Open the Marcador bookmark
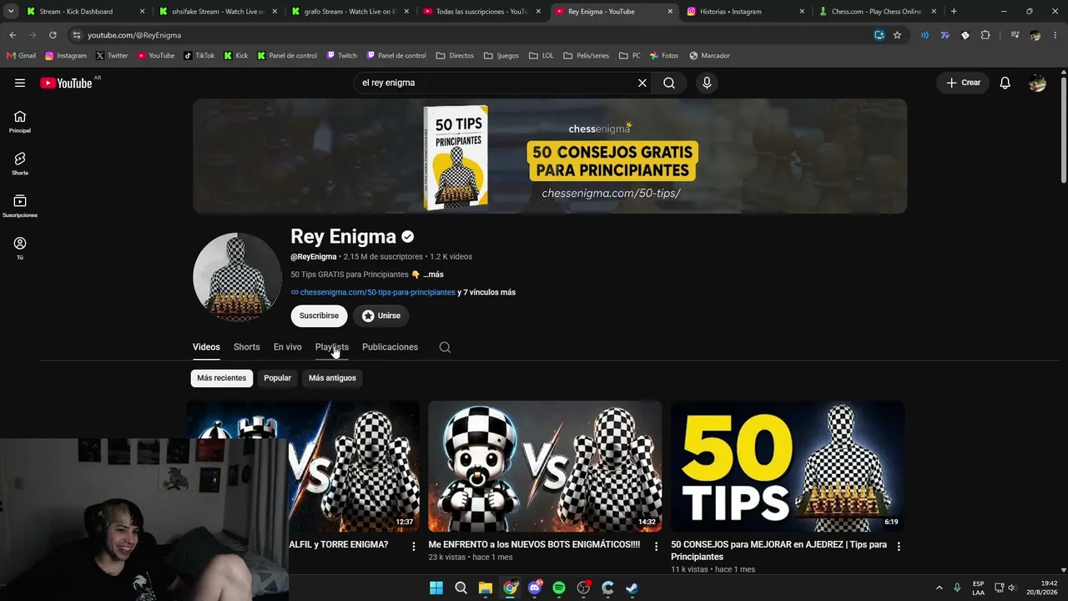The height and width of the screenshot is (601, 1068). pos(709,56)
